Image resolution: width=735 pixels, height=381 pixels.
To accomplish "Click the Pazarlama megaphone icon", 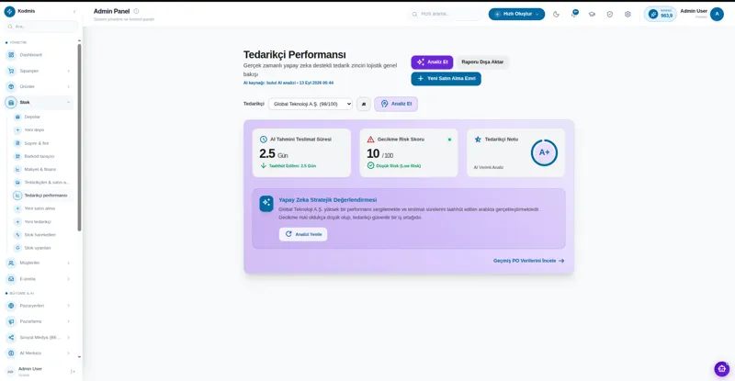I will pyautogui.click(x=11, y=321).
